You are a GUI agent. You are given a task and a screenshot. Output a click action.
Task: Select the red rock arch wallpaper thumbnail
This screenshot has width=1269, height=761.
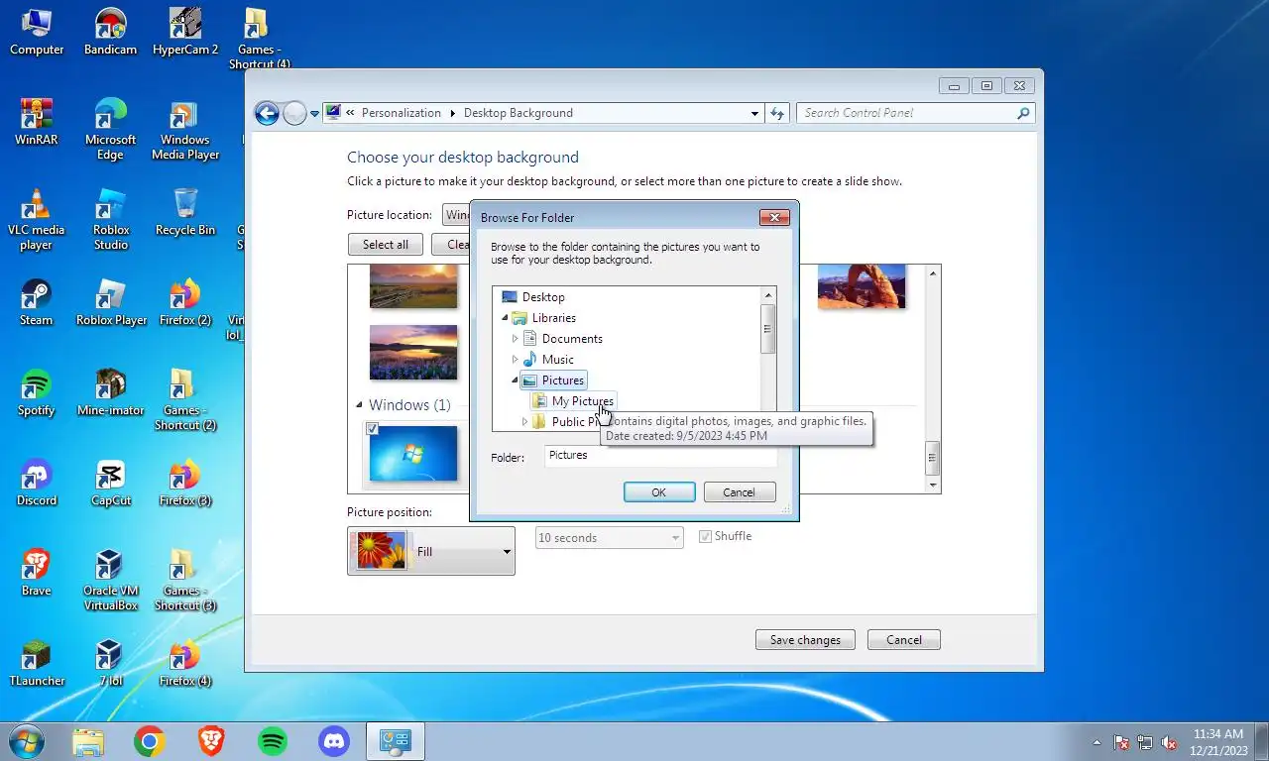(862, 286)
